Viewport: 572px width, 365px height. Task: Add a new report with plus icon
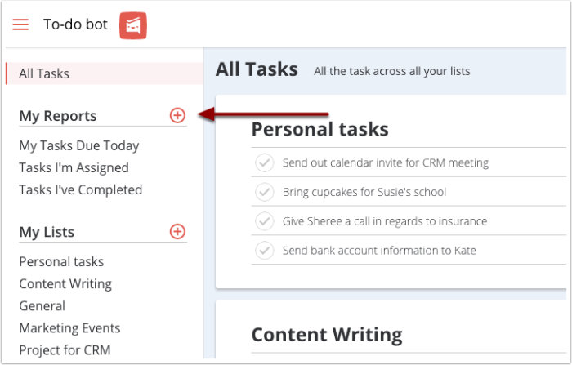pyautogui.click(x=177, y=116)
